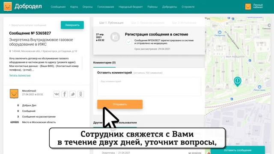Click the Добрых Дел statistic row

click(27, 105)
